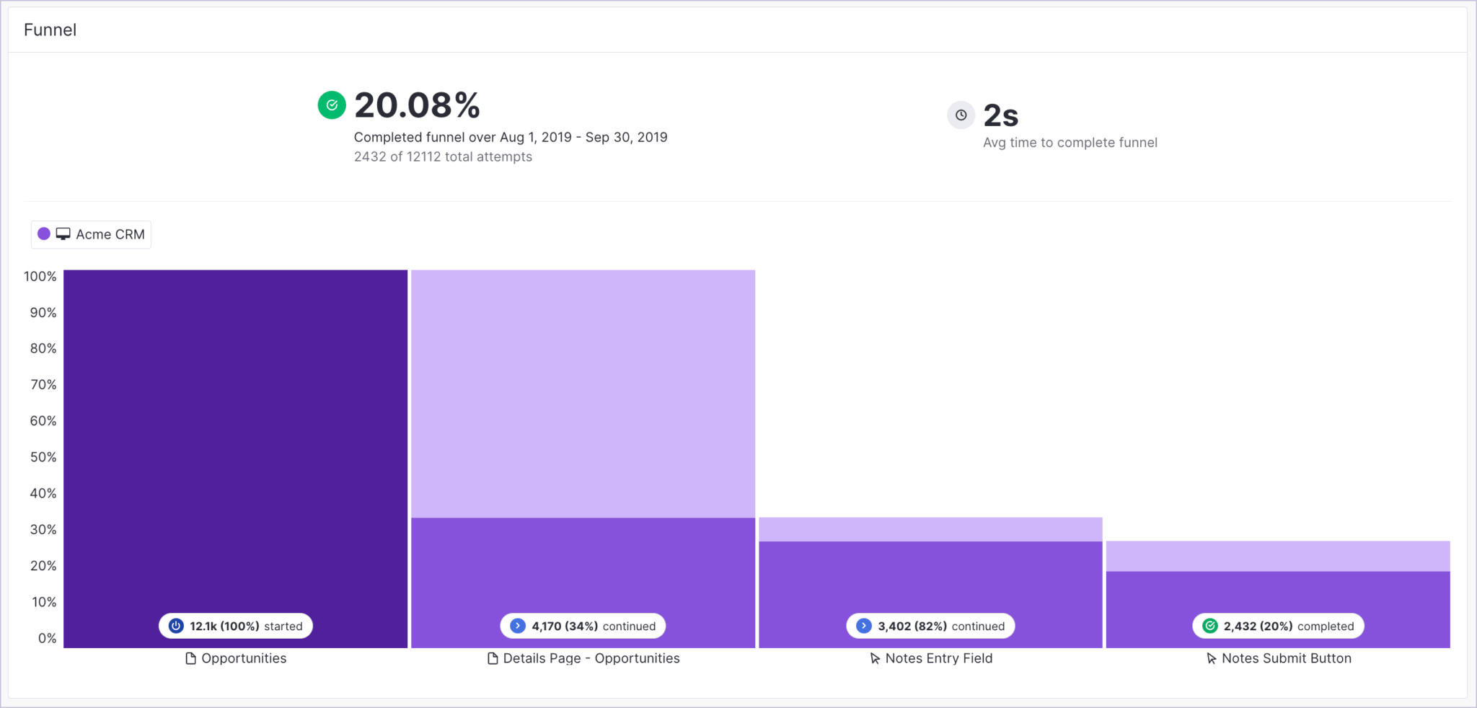
Task: Click the cursor icon beside Notes Submit Button
Action: [1209, 658]
